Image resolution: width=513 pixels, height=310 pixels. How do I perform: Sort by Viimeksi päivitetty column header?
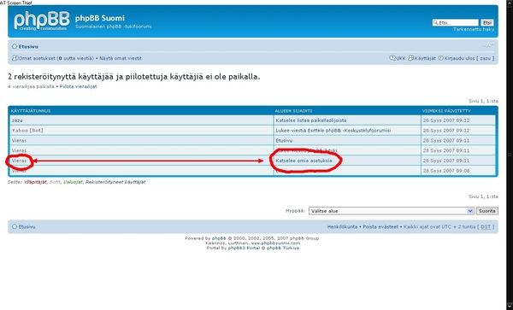pyautogui.click(x=446, y=111)
